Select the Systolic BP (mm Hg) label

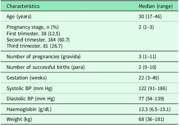(x=29, y=88)
